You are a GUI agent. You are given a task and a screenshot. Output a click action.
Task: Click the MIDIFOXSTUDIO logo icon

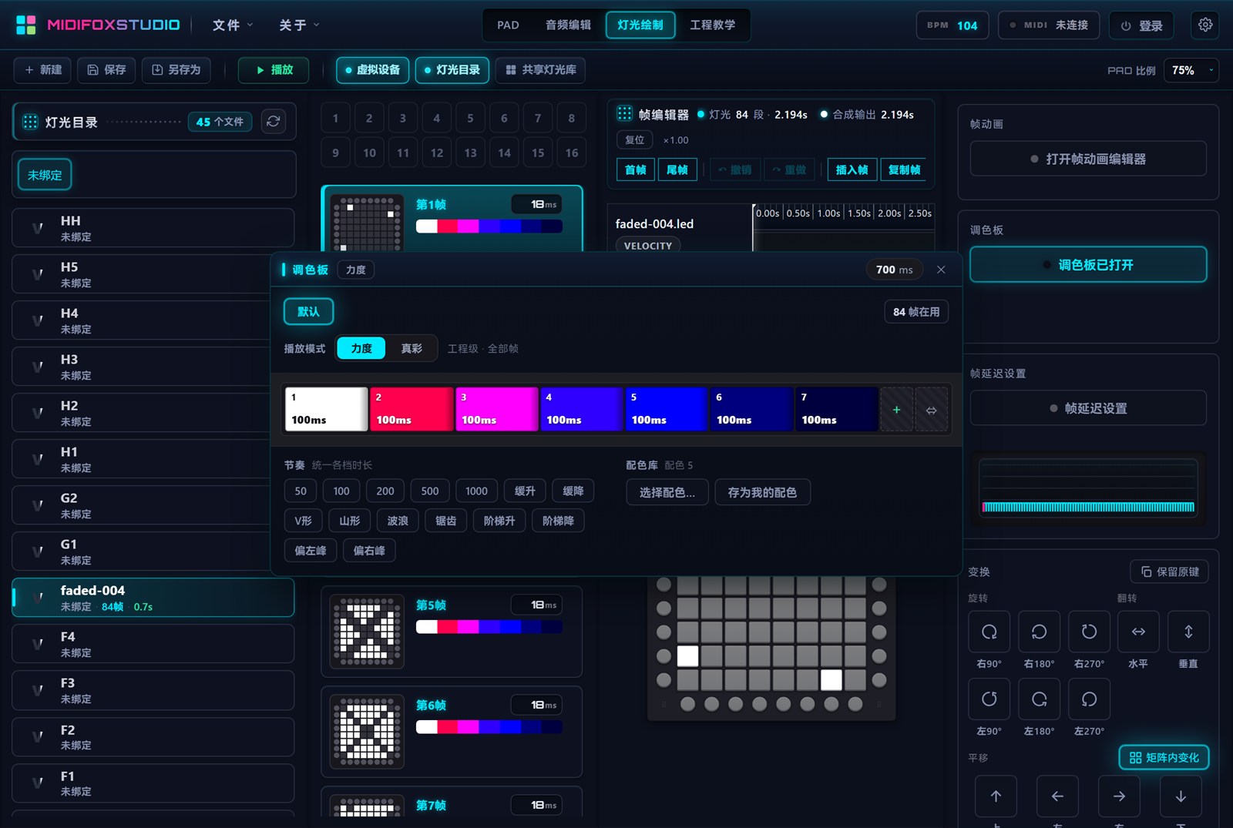pos(26,25)
